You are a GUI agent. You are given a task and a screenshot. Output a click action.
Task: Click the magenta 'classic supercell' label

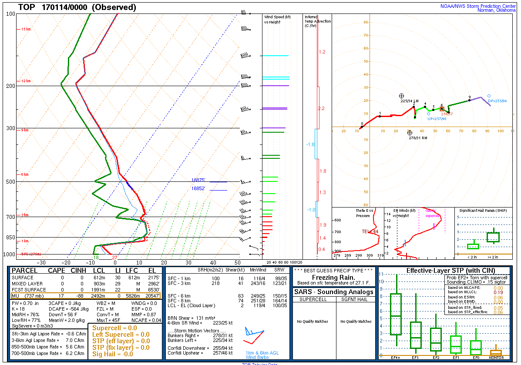pyautogui.click(x=432, y=213)
